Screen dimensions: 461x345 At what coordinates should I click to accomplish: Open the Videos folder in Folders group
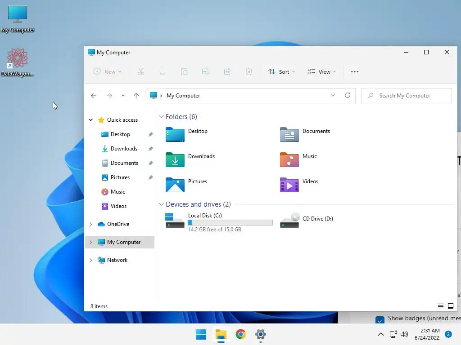click(x=299, y=185)
